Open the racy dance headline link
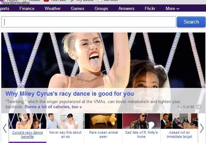The width and height of the screenshot is (206, 143). [70, 94]
